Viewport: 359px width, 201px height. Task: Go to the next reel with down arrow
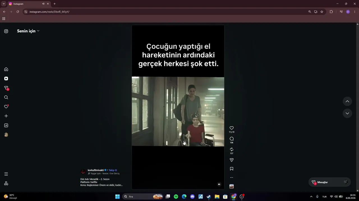[347, 113]
